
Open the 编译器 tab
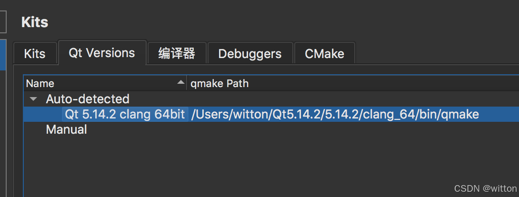(177, 53)
